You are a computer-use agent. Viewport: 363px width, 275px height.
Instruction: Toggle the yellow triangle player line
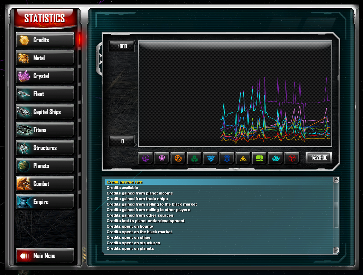(x=243, y=158)
